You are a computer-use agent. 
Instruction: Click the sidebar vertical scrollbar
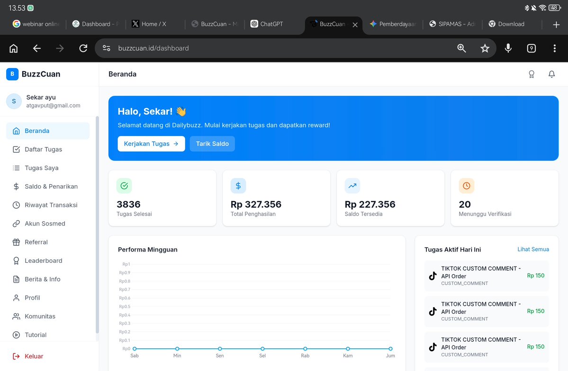(97, 224)
